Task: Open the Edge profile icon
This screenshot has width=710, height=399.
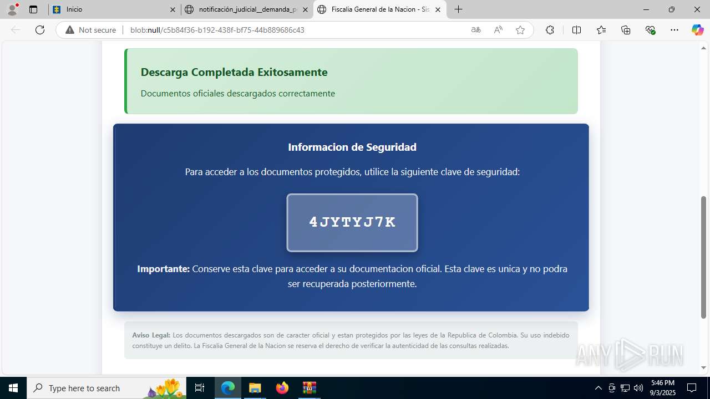Action: (x=12, y=9)
